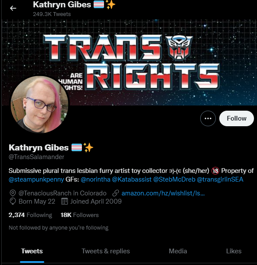Open the three-dots more options button

pyautogui.click(x=208, y=118)
